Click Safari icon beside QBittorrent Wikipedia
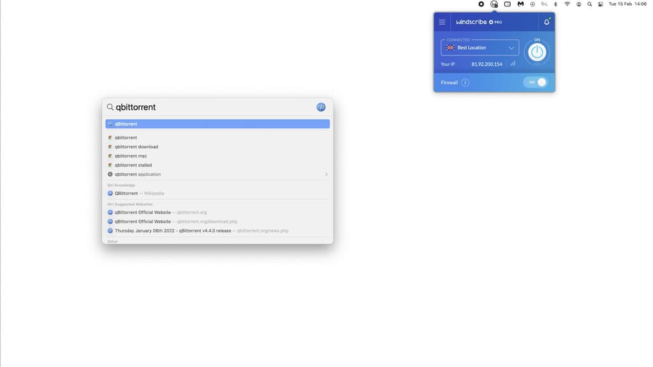This screenshot has height=367, width=653. 110,194
